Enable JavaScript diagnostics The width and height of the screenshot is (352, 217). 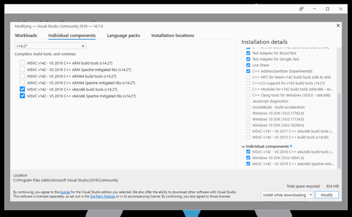tap(248, 101)
